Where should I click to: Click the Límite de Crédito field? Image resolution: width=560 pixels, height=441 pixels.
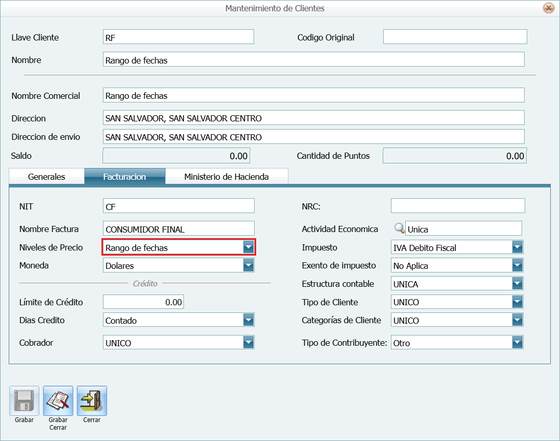pos(143,302)
